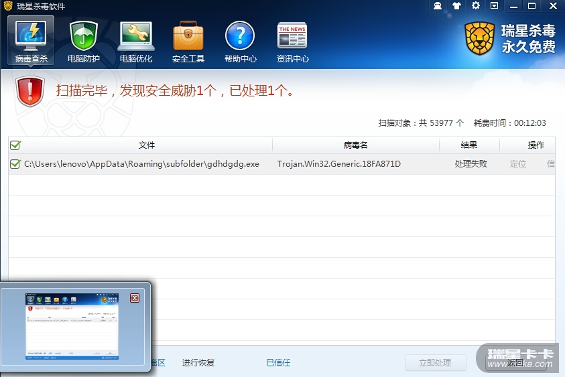Viewport: 565px width, 377px height.
Task: Open settings gear in title bar
Action: point(476,6)
